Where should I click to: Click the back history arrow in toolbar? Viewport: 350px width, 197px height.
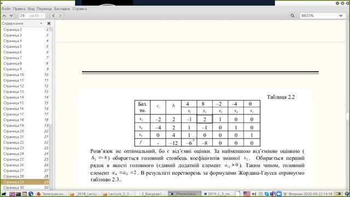(x=54, y=16)
